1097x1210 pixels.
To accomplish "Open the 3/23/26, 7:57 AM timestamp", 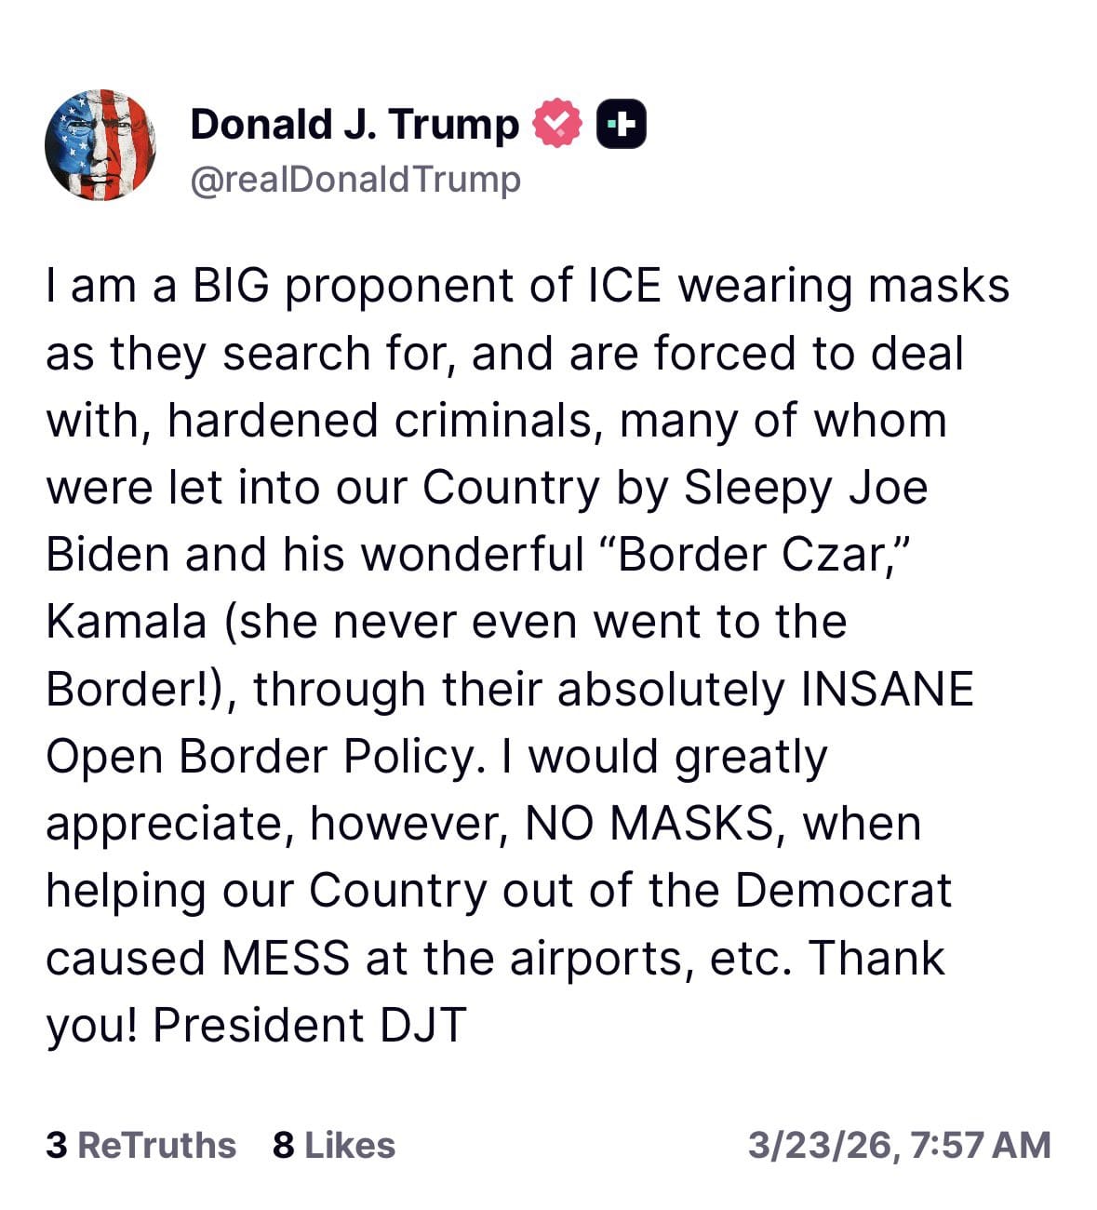I will (900, 1145).
